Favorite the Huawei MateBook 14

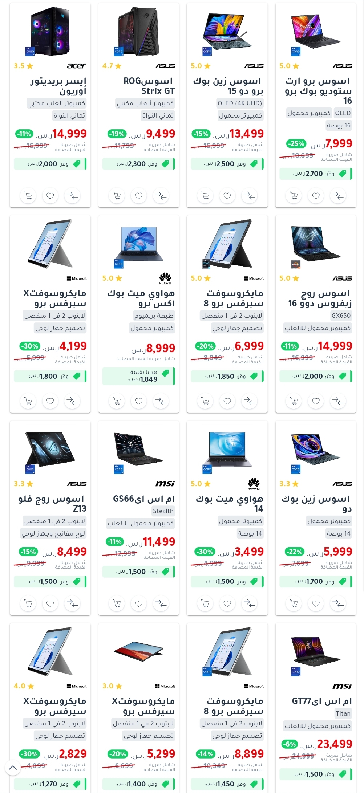point(227,603)
